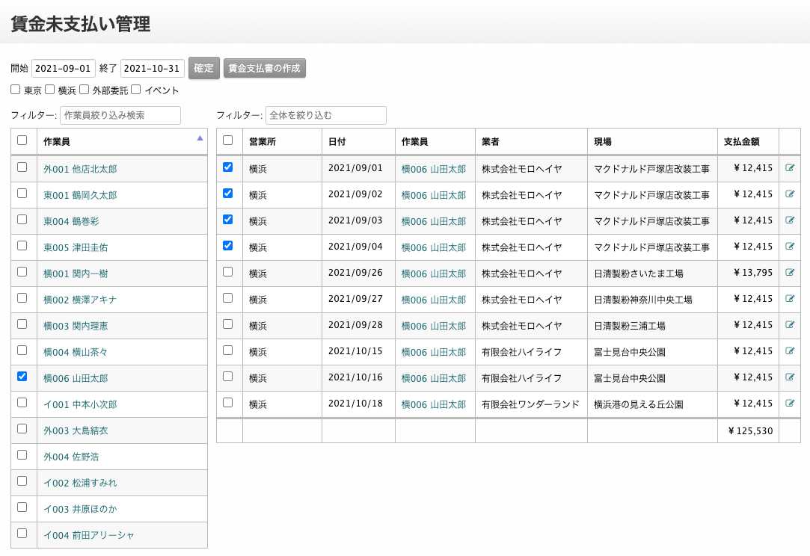The image size is (810, 556).
Task: Open edit icon for 2021/10/16 row
Action: 790,377
